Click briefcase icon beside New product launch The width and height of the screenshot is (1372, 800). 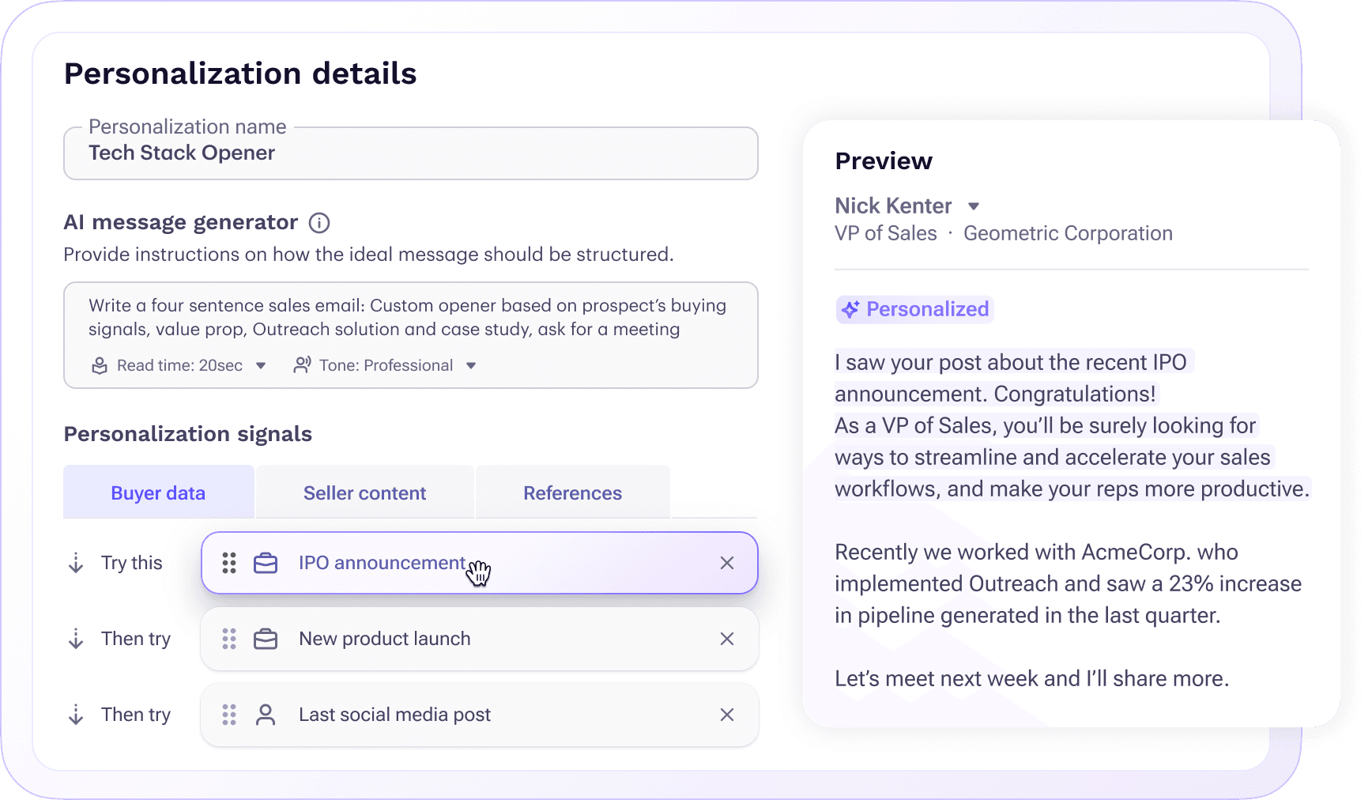coord(266,639)
